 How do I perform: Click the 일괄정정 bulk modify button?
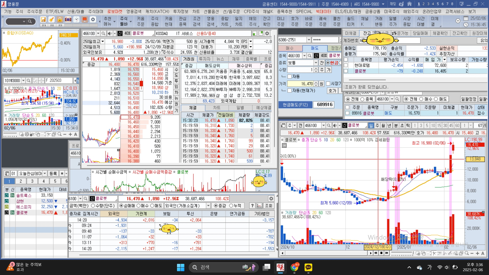(469, 99)
